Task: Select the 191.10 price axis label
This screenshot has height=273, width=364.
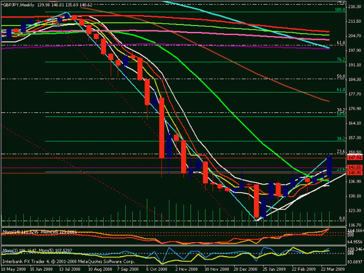Action: tap(355, 65)
